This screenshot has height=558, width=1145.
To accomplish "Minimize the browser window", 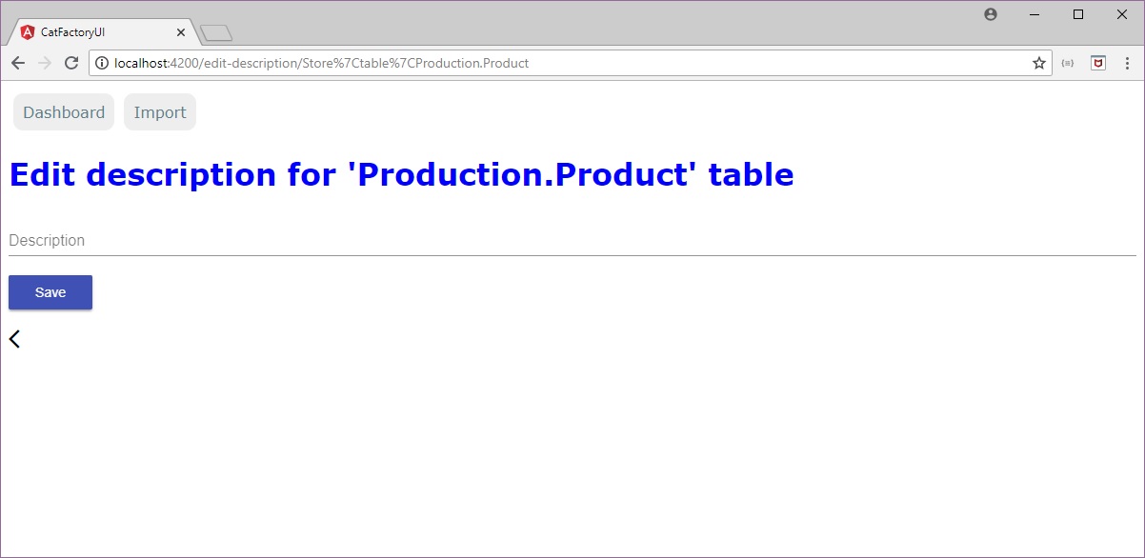I will pos(1035,14).
